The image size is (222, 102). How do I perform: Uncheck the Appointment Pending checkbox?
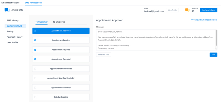36,40
